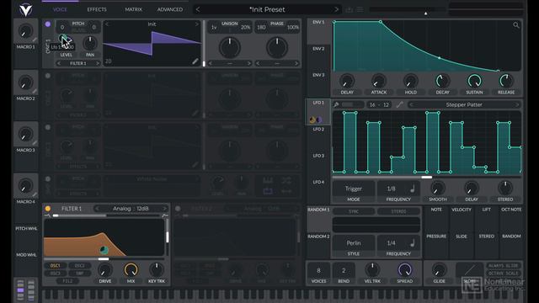Click the Vital logo icon

25,9
